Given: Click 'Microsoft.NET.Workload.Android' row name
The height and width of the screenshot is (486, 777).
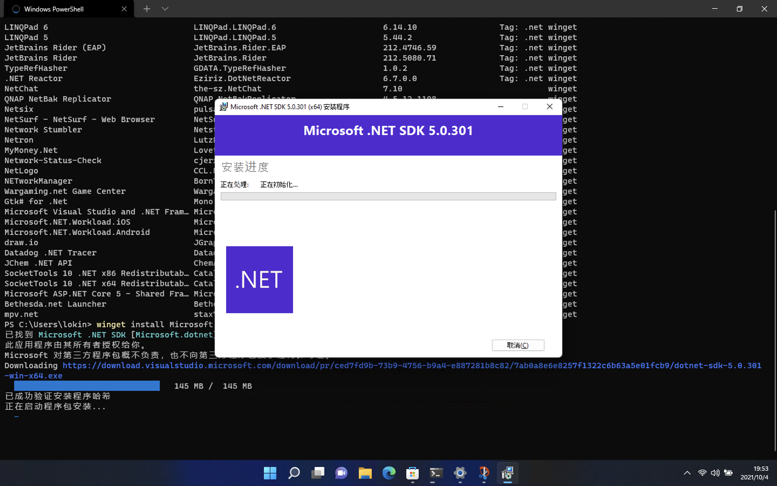Looking at the screenshot, I should tap(77, 232).
